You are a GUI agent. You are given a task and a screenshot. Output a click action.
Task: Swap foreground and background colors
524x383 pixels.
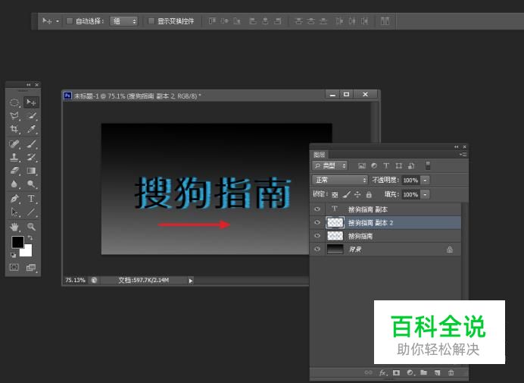tap(30, 237)
